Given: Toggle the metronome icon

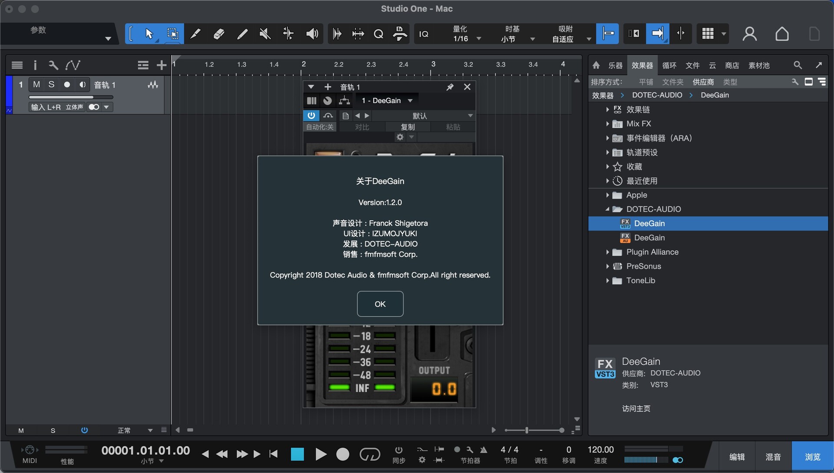Looking at the screenshot, I should tap(483, 450).
